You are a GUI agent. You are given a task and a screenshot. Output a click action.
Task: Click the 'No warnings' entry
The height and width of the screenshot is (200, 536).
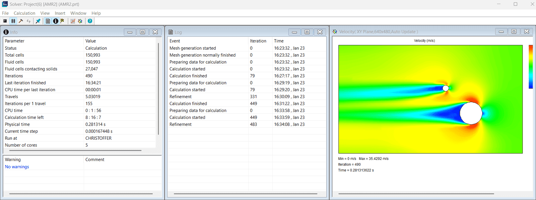point(17,167)
